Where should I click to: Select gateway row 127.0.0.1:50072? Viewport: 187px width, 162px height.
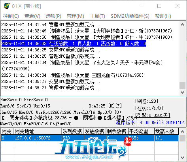(x=90, y=138)
